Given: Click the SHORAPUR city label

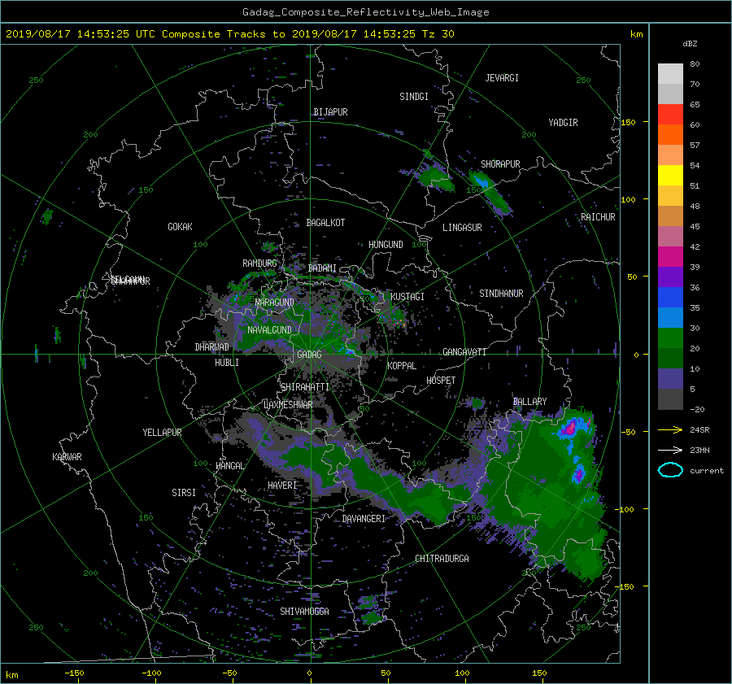Looking at the screenshot, I should pyautogui.click(x=500, y=164).
